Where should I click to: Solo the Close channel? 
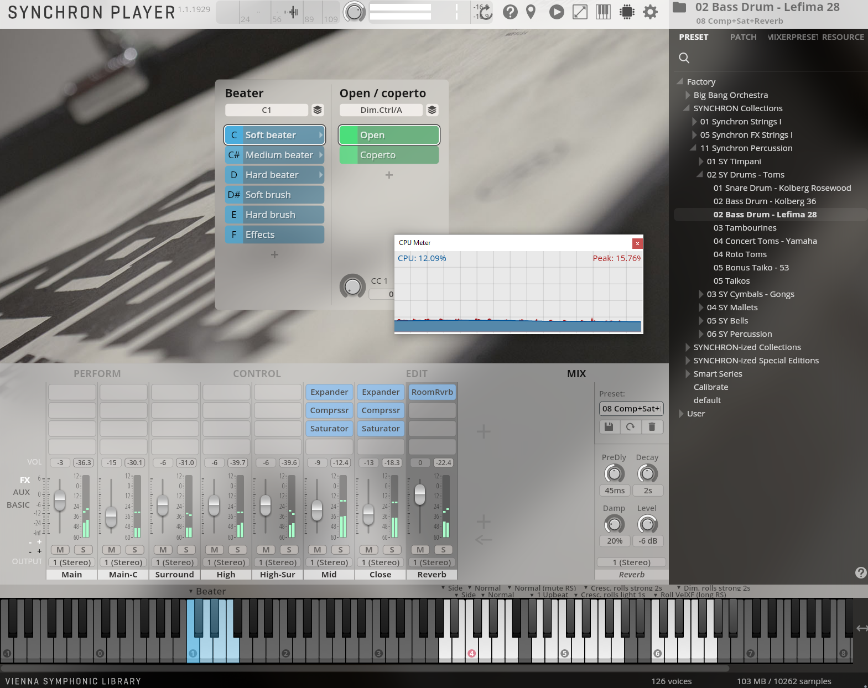coord(392,550)
